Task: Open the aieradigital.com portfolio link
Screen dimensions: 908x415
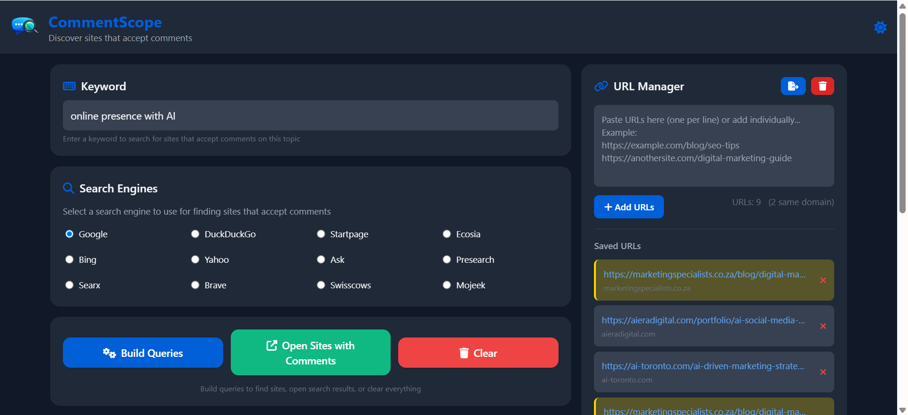Action: click(x=703, y=320)
